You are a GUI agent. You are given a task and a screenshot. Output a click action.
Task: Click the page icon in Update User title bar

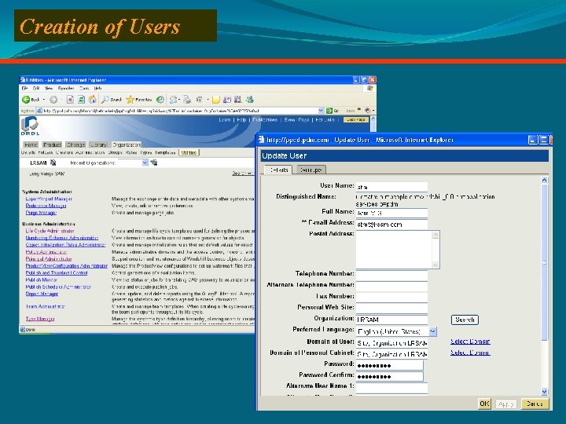(261, 140)
